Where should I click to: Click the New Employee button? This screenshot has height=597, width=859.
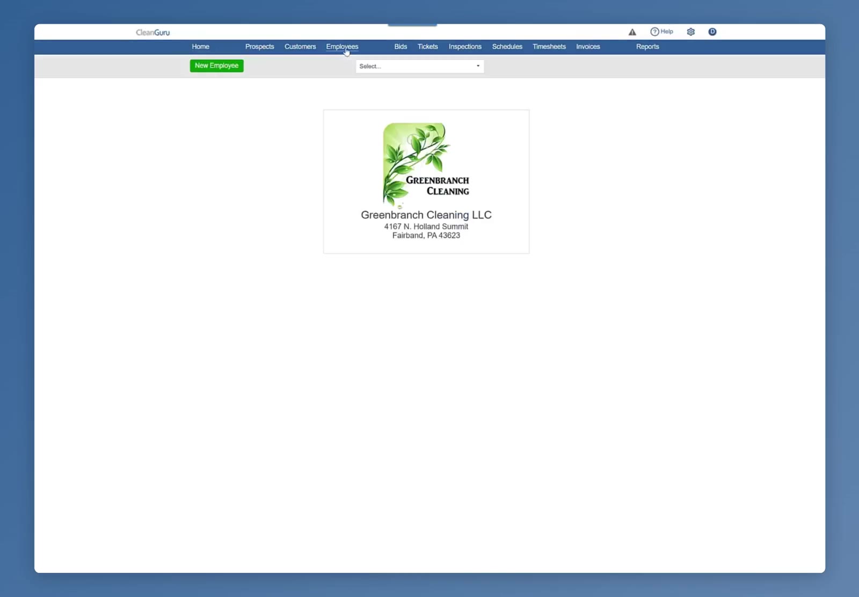(217, 65)
